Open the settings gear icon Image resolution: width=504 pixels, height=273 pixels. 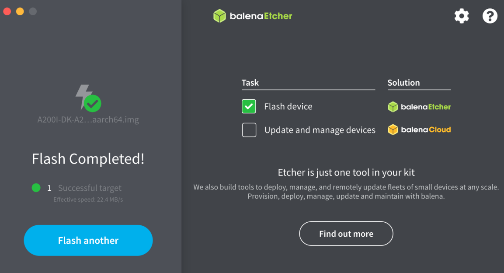[x=462, y=16]
